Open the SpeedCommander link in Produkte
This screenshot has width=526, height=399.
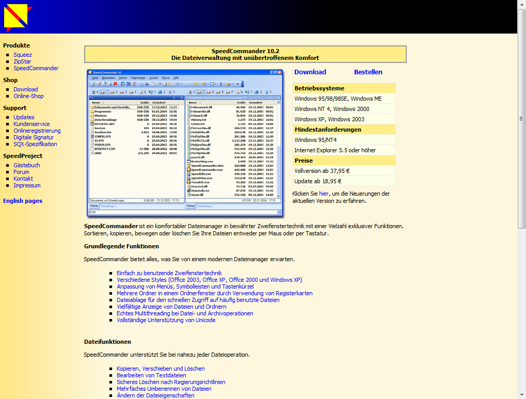pyautogui.click(x=36, y=68)
